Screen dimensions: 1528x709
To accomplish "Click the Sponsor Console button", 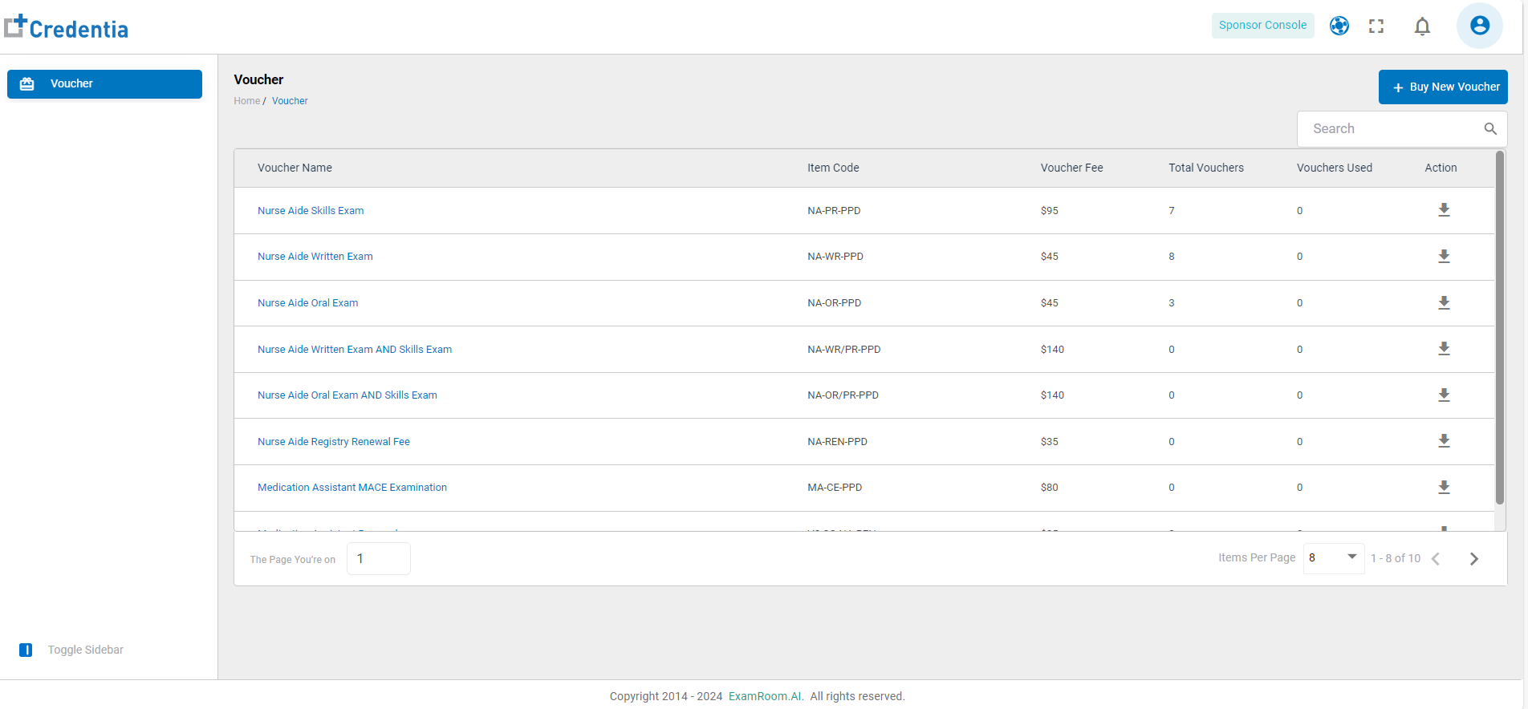I will pos(1262,25).
